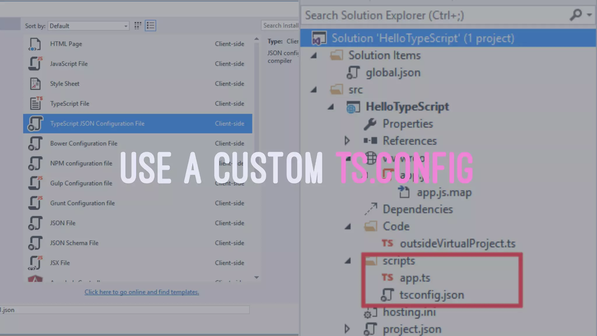Click the Grunt Configuration file icon

pyautogui.click(x=35, y=203)
